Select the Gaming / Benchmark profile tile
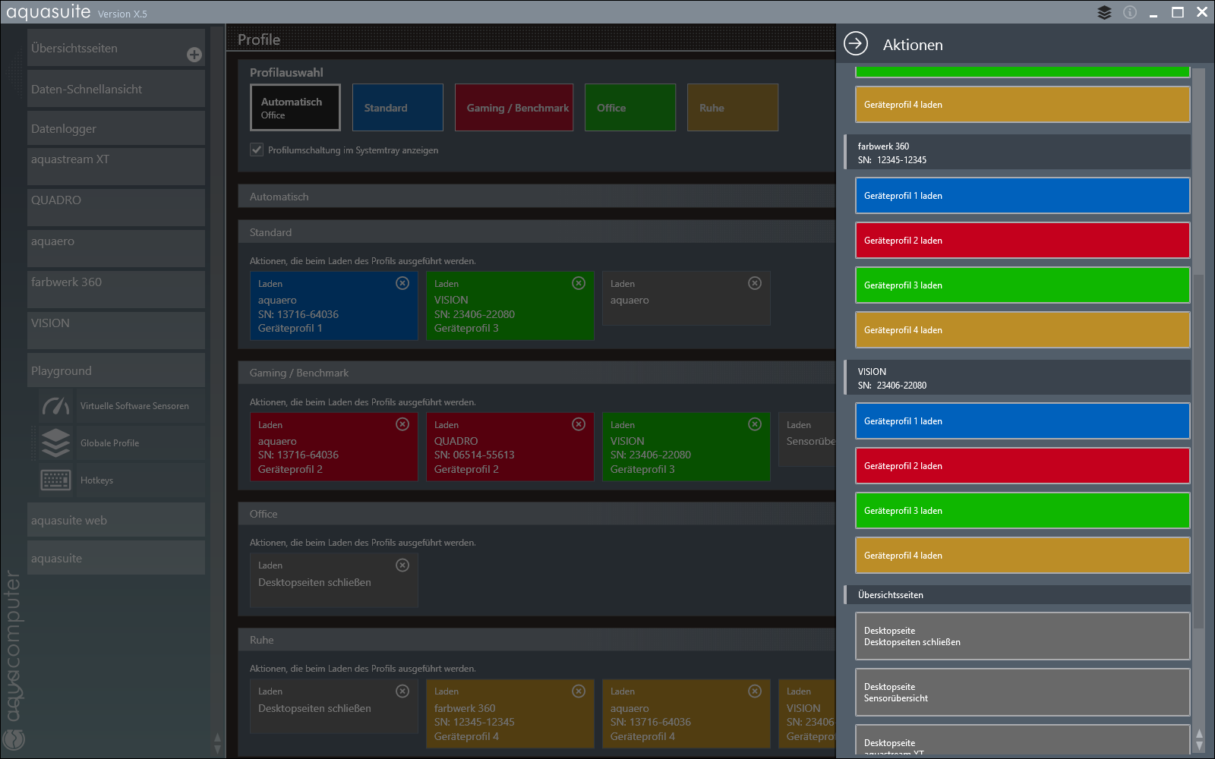The width and height of the screenshot is (1215, 759). (514, 108)
